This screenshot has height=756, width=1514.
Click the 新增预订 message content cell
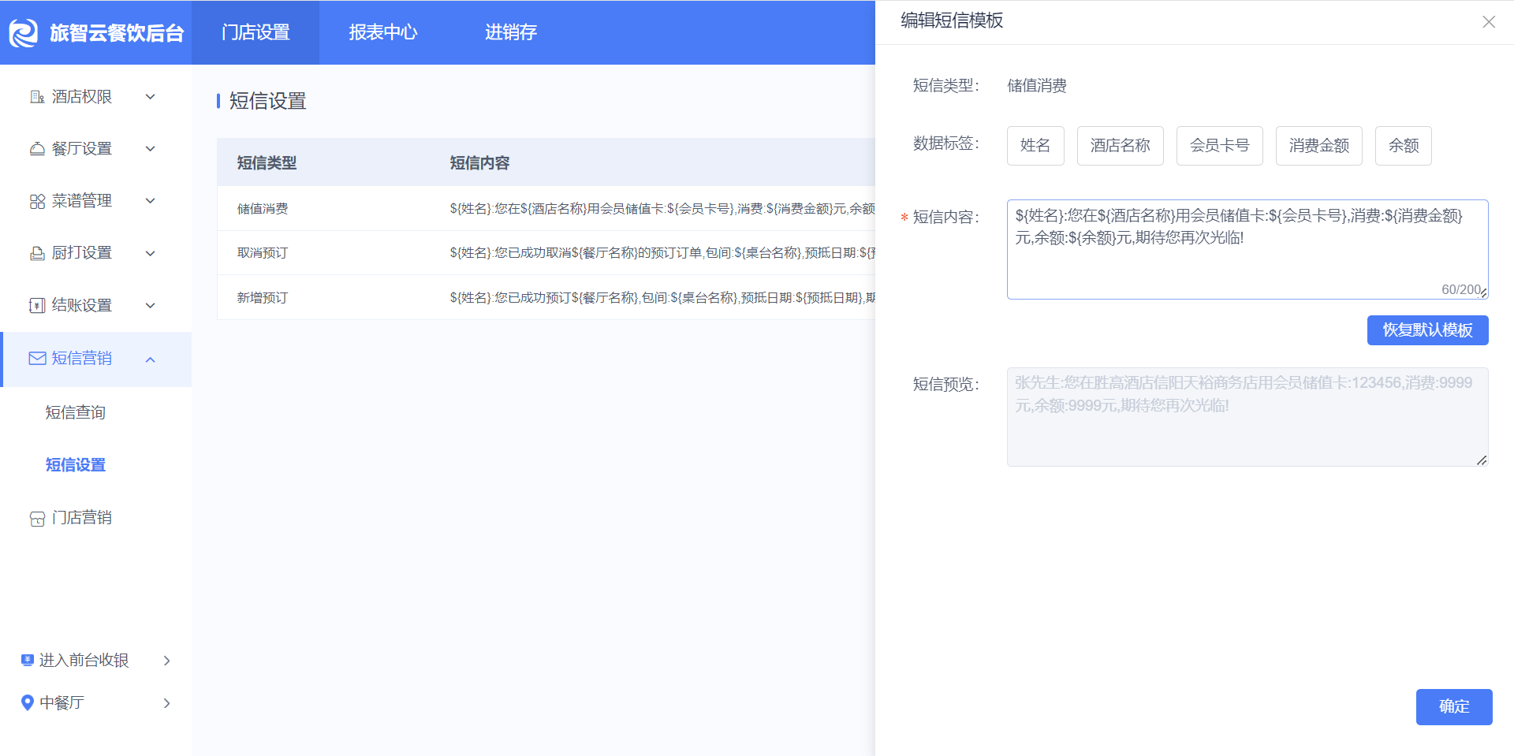[662, 298]
